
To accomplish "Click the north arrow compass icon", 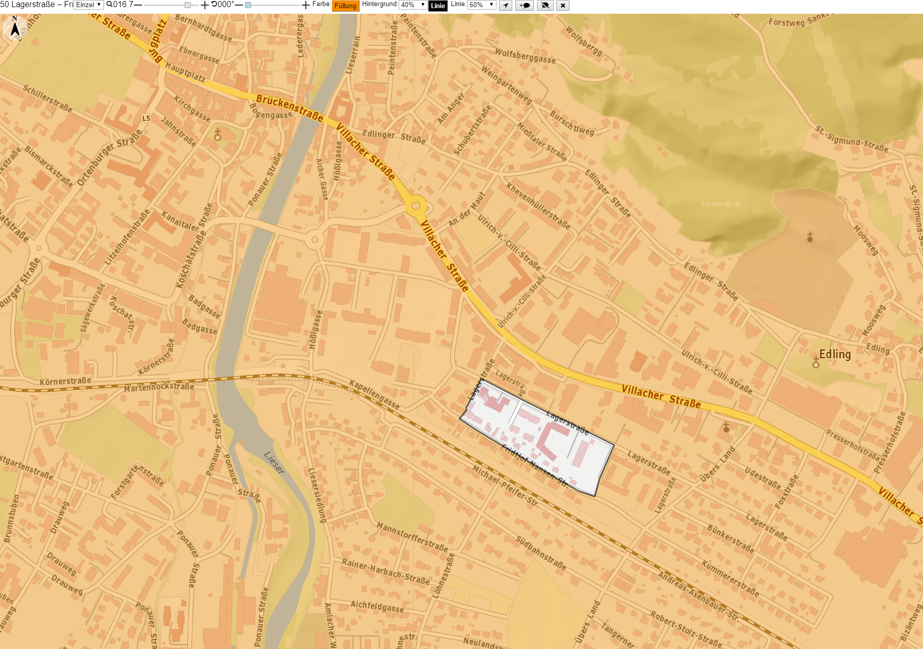I will [15, 27].
